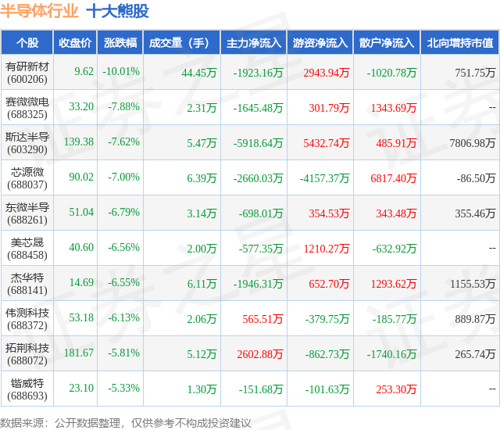
Task: Click the 7806.98万 northbound value
Action: [x=473, y=143]
